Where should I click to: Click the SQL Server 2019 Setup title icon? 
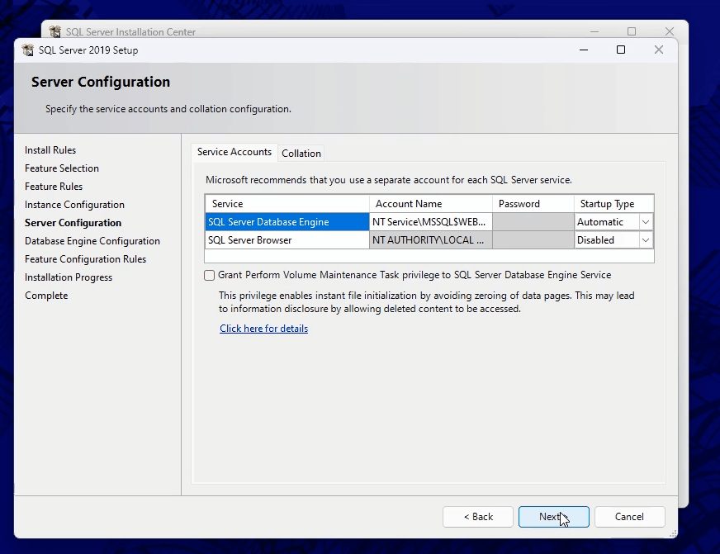pyautogui.click(x=27, y=50)
